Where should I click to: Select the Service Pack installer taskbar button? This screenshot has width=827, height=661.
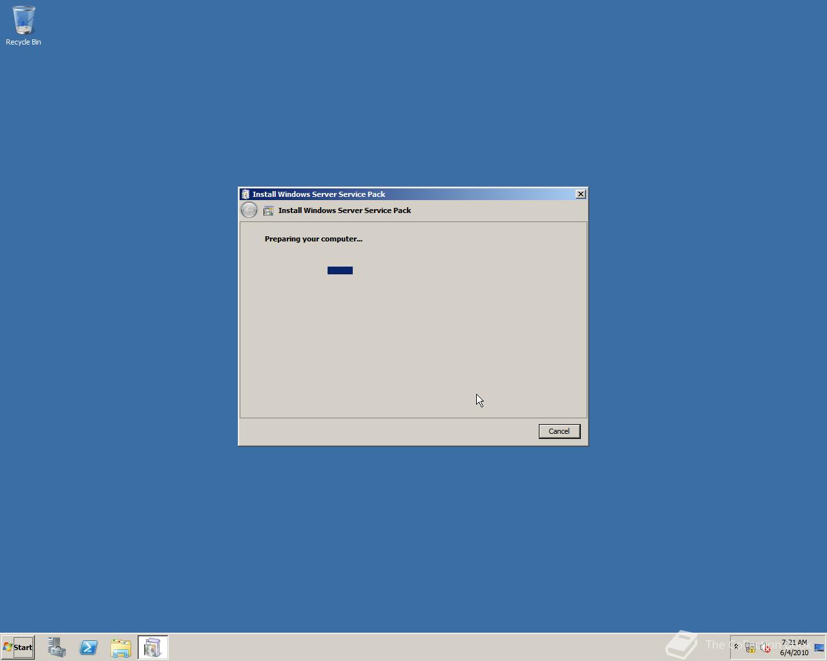click(153, 647)
